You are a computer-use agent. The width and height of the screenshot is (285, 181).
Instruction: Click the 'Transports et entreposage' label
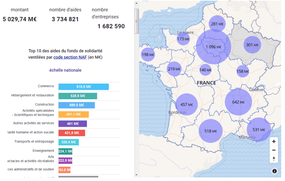tap(34, 141)
